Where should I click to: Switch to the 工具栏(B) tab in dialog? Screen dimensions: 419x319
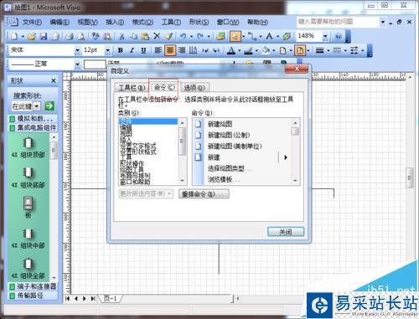[132, 88]
